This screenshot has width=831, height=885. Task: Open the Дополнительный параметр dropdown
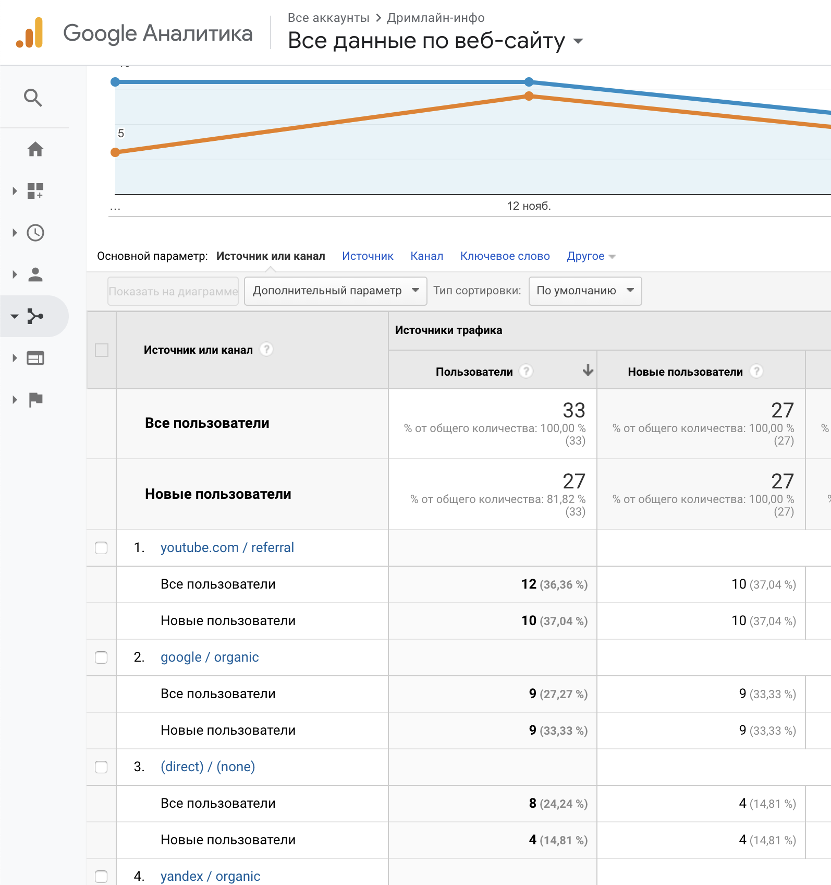point(335,291)
